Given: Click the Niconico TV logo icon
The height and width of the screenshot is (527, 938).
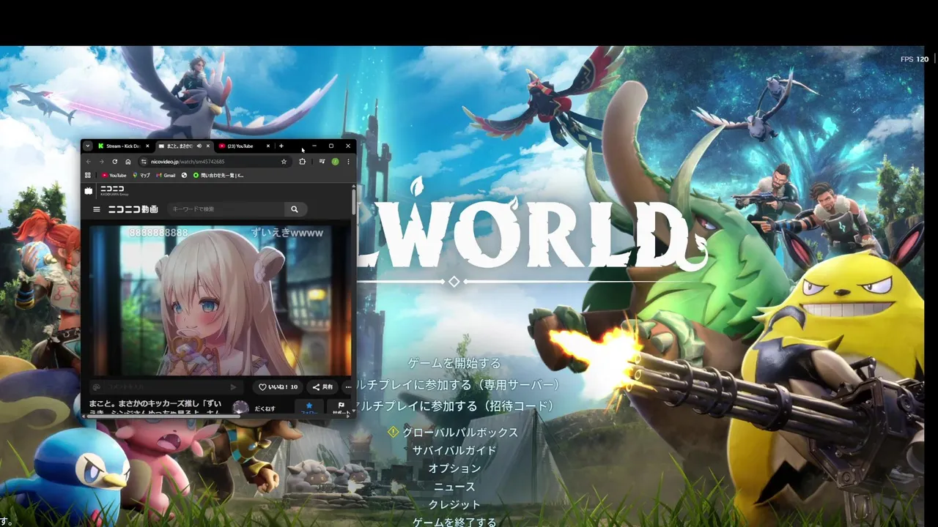Looking at the screenshot, I should coord(89,191).
